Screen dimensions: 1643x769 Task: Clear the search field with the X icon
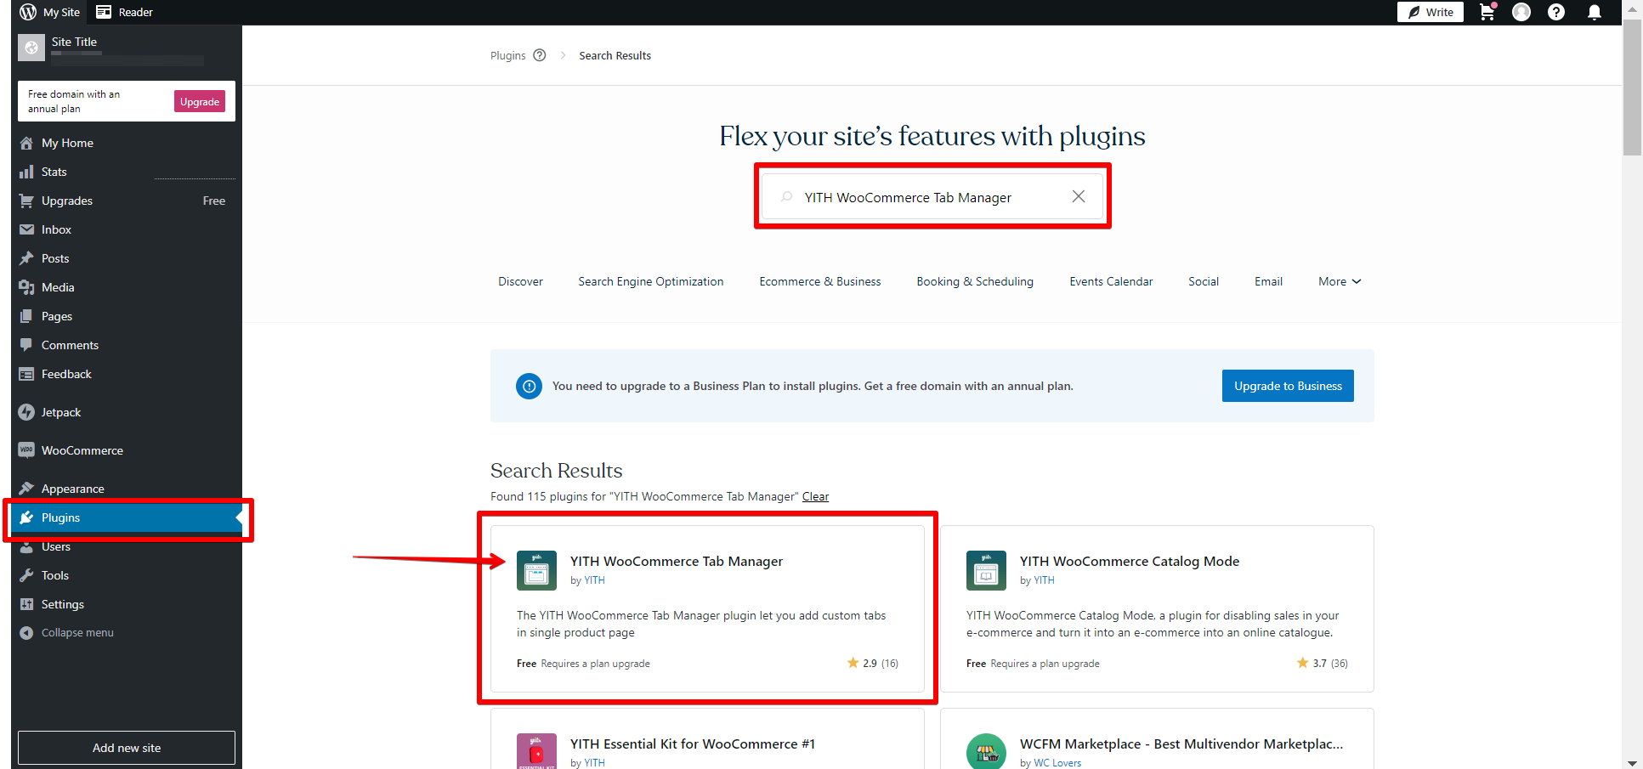click(1078, 196)
